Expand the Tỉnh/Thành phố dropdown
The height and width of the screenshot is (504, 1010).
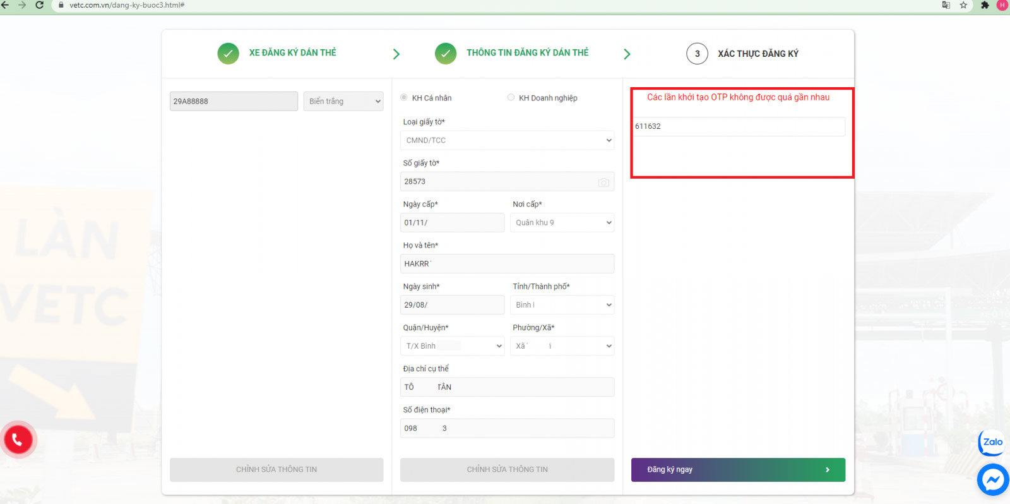coord(562,304)
